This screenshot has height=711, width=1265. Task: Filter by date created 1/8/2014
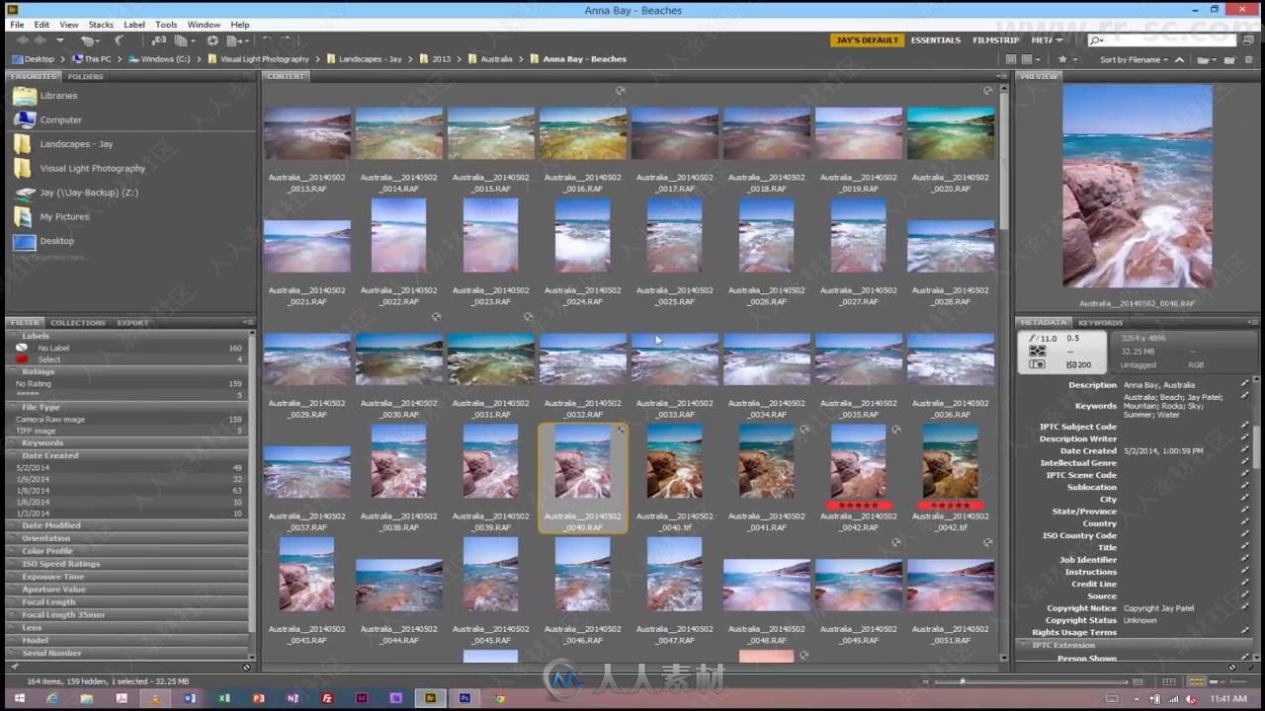[126, 490]
